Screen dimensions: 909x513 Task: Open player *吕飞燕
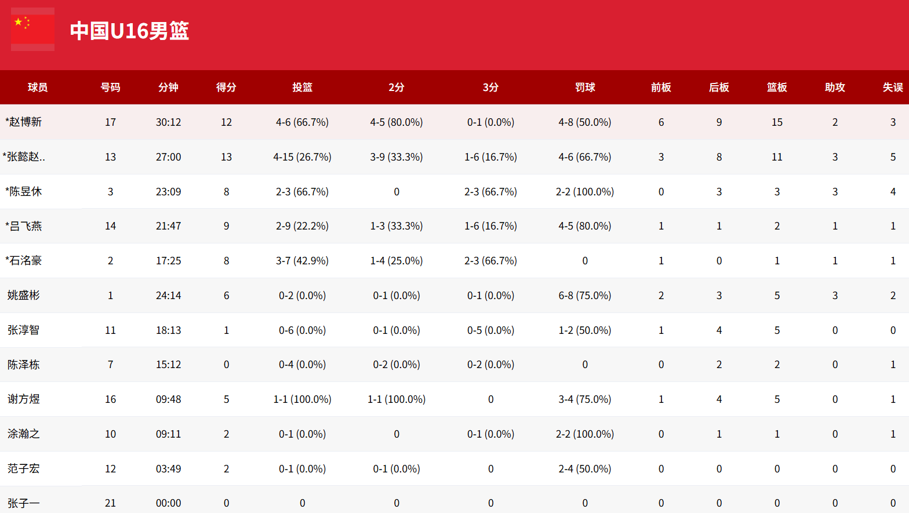[x=24, y=226]
